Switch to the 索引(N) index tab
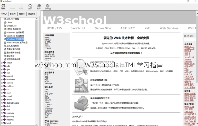 (x=13, y=14)
